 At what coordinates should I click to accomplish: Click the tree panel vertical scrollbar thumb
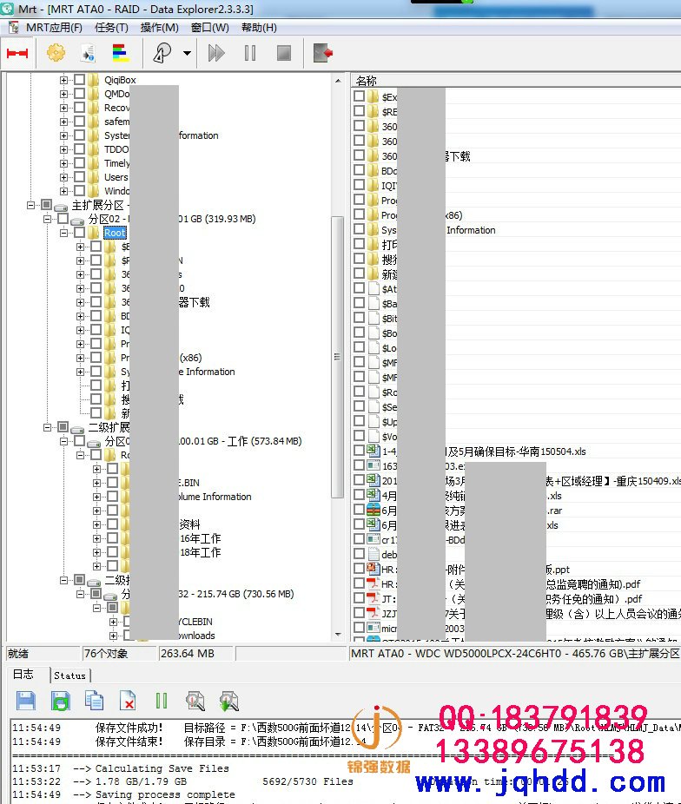point(337,356)
